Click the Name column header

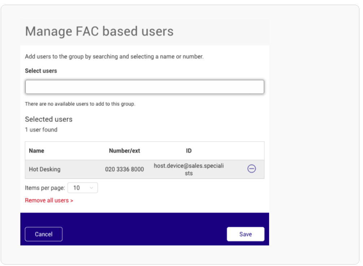(36, 151)
